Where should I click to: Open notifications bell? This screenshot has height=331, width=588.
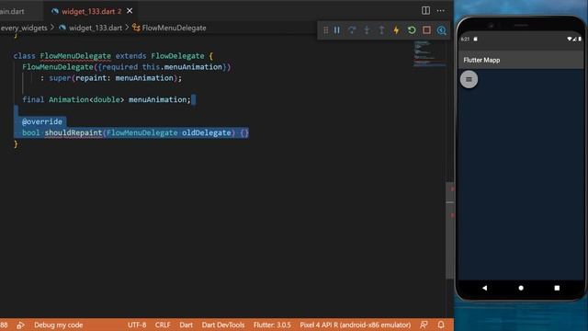click(x=441, y=325)
